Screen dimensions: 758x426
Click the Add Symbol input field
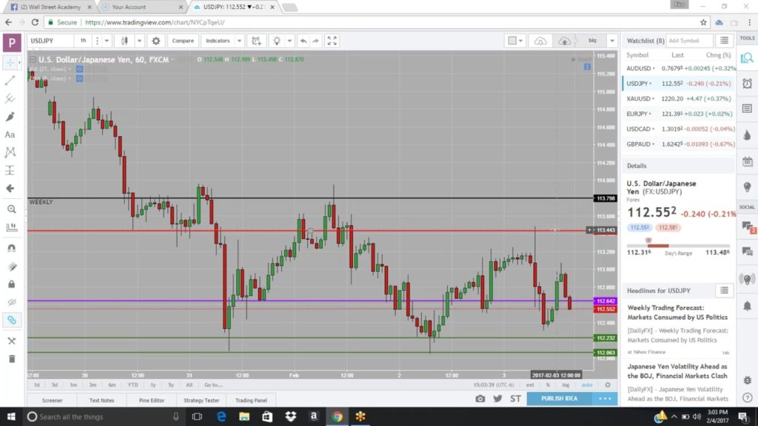click(x=689, y=41)
